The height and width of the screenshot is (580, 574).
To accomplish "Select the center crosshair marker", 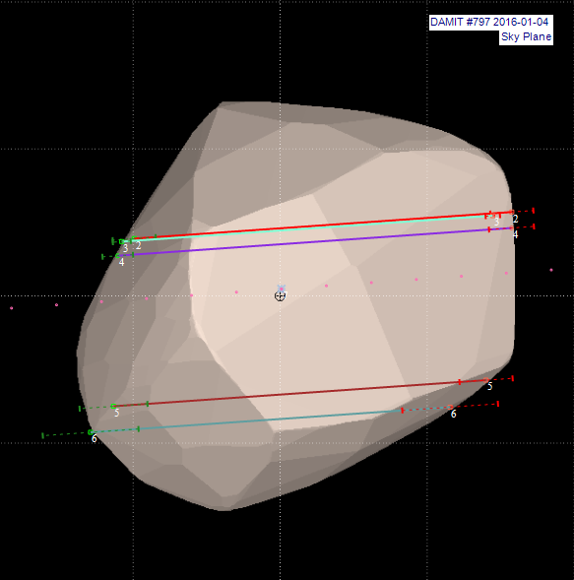I will (x=280, y=296).
